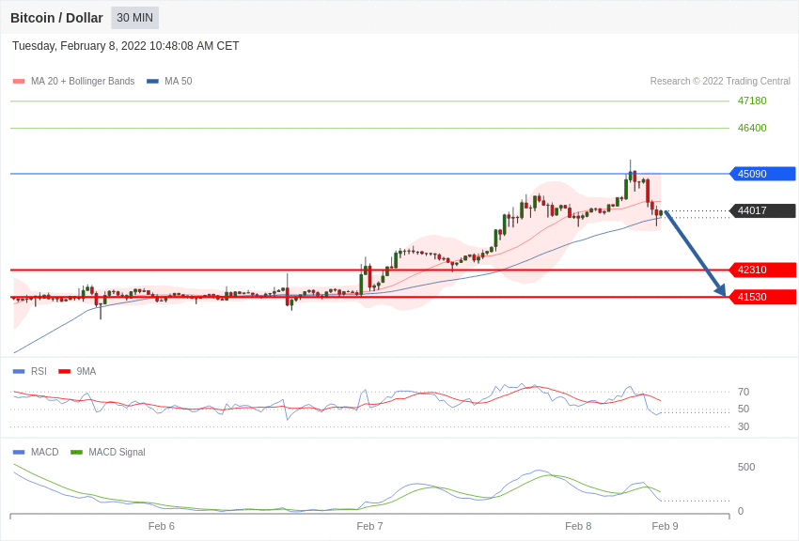Image resolution: width=799 pixels, height=541 pixels.
Task: Click the MA 20 + Bollinger Bands legend swatch
Action: coord(19,81)
